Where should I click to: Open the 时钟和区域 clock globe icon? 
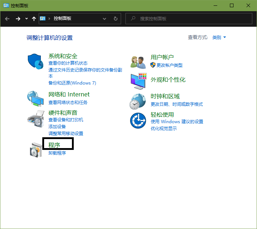coord(138,101)
